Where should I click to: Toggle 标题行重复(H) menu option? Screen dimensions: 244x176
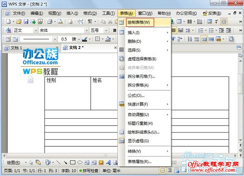(144, 123)
